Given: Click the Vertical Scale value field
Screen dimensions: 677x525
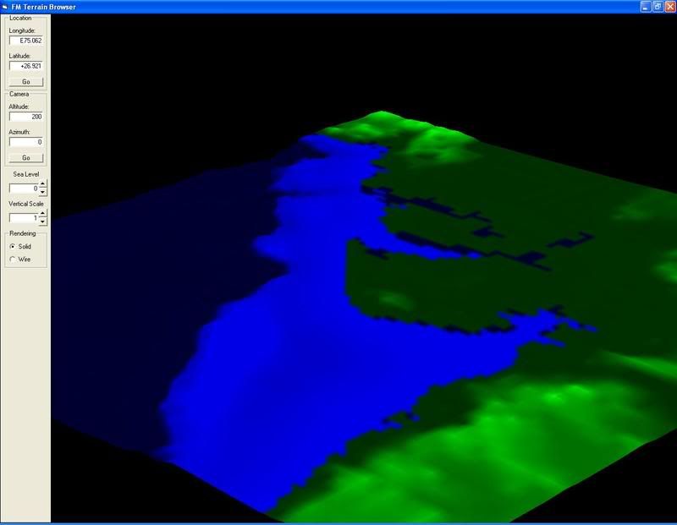Looking at the screenshot, I should coord(24,218).
